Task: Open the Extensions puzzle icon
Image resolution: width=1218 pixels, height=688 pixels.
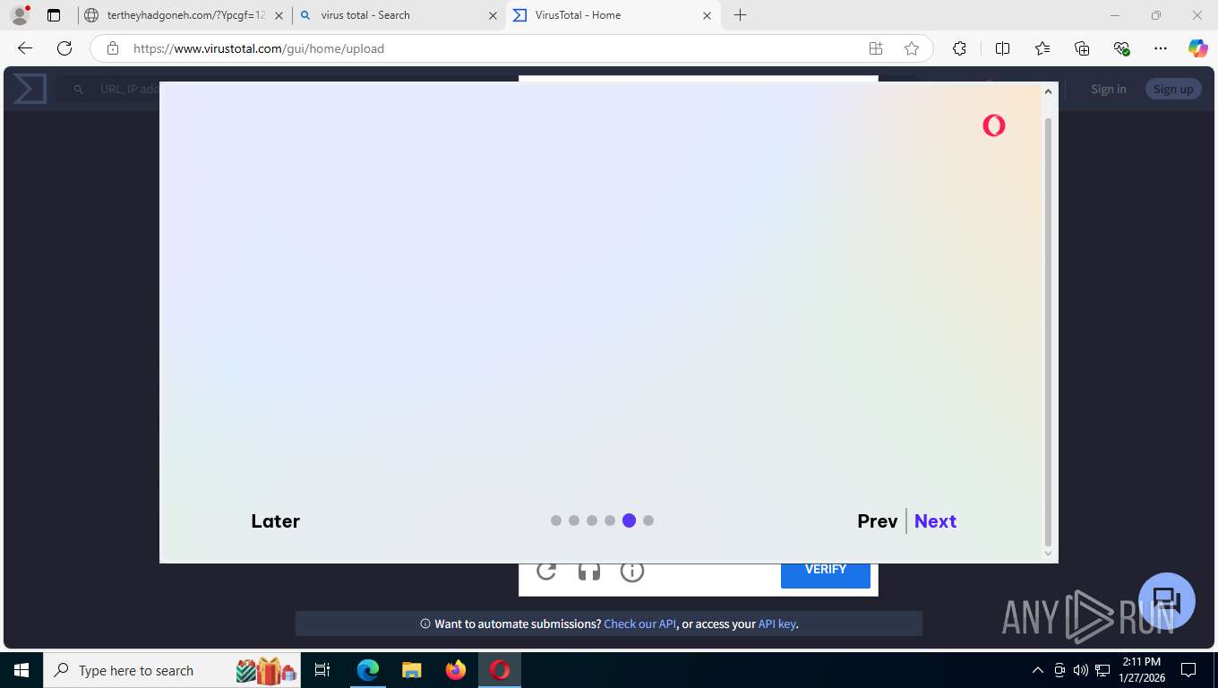Action: (x=959, y=48)
